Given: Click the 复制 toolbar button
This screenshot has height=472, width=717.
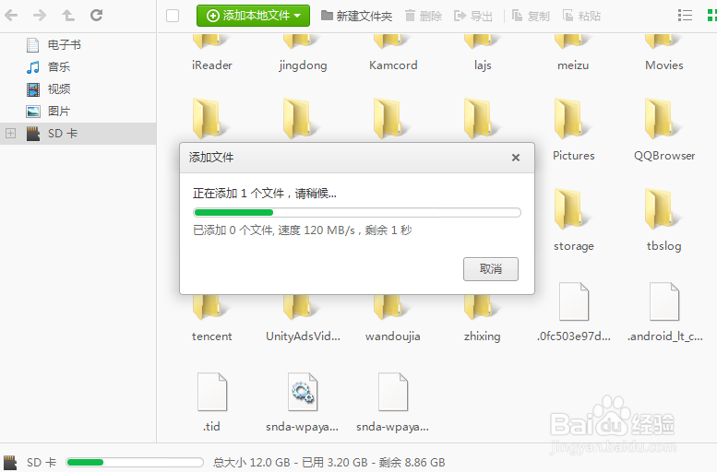Looking at the screenshot, I should 531,16.
